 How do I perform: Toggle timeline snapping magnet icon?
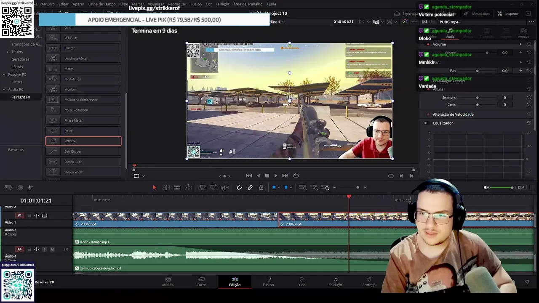239,188
